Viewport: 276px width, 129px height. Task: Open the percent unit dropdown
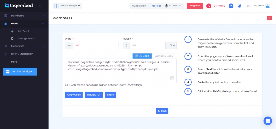tap(171, 45)
